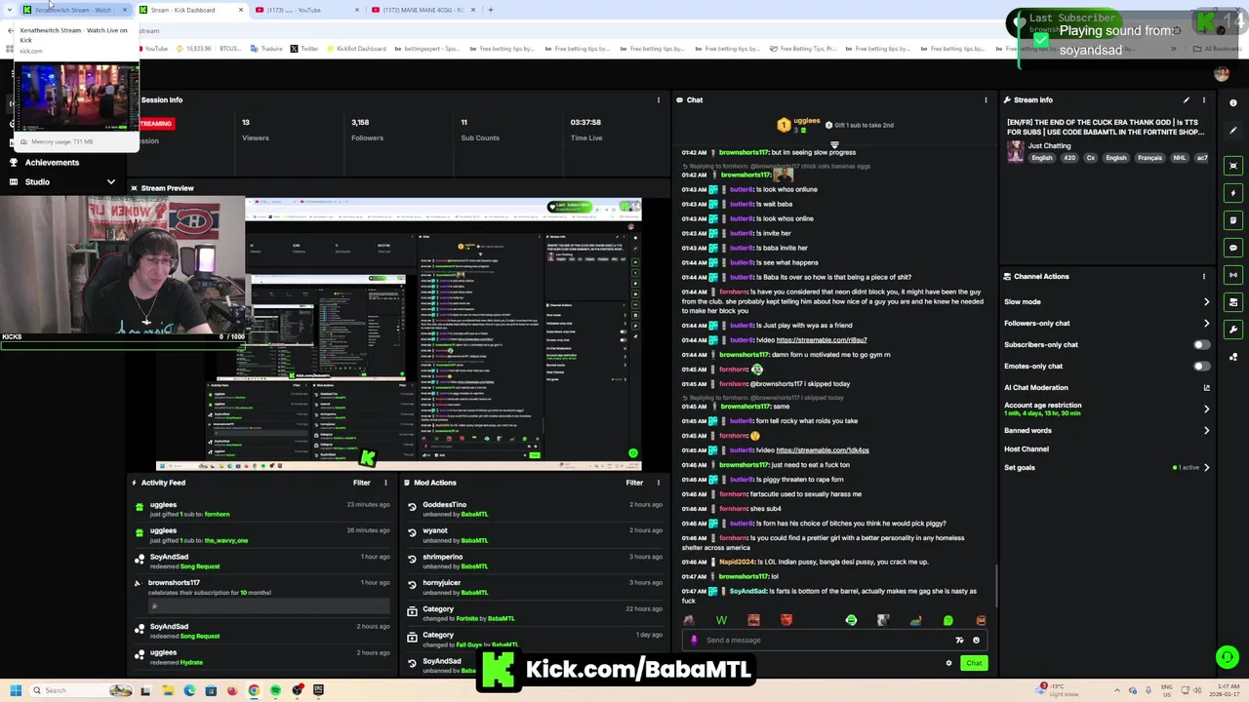
Task: Click the Just Chatting category thumbnail
Action: coord(1016,151)
